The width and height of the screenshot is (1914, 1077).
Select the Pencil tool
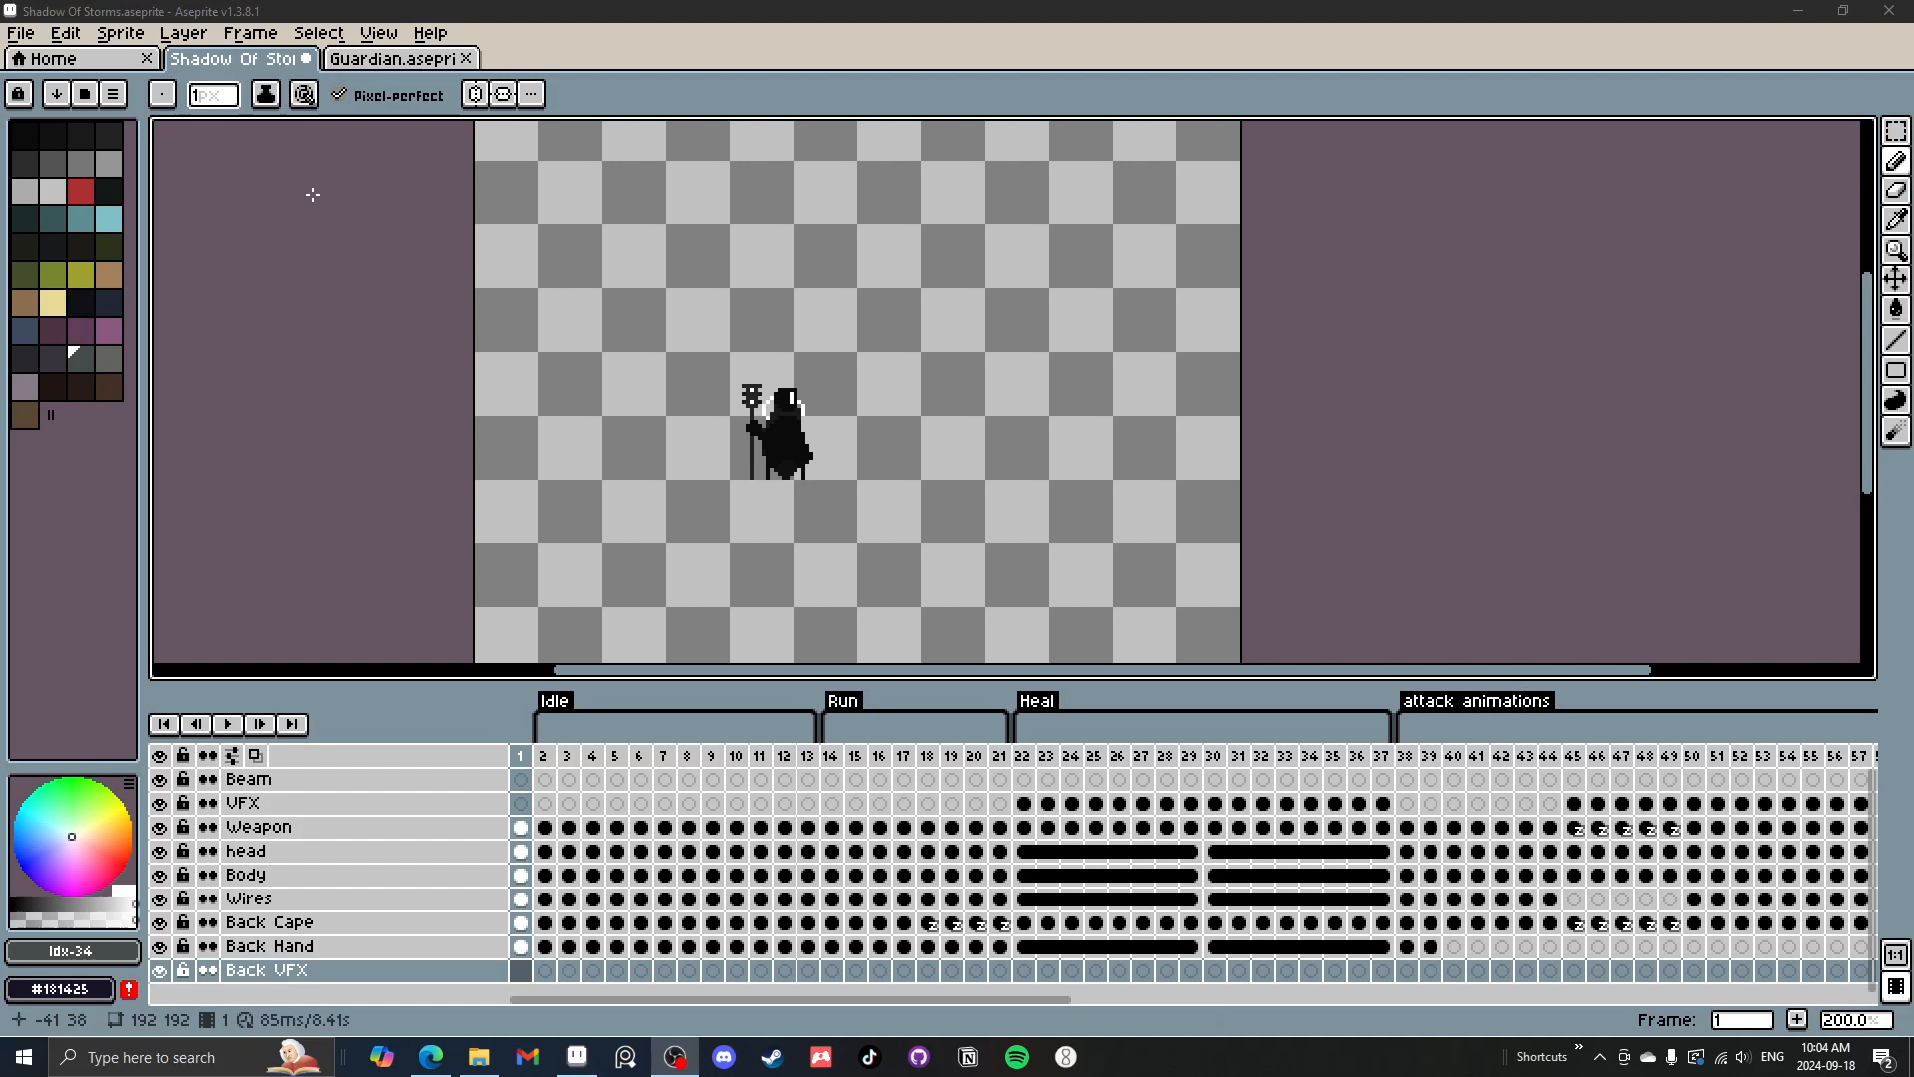pyautogui.click(x=1896, y=162)
